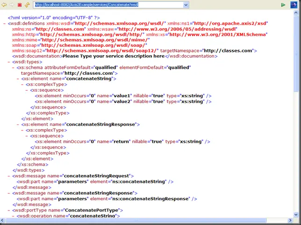This screenshot has width=301, height=225.
Task: Collapse complexType under concatenateStringResponse element
Action: pyautogui.click(x=22, y=130)
